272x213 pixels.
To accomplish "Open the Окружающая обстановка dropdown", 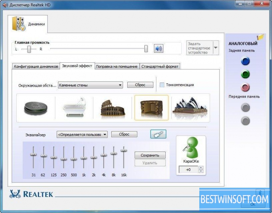I will click(90, 85).
